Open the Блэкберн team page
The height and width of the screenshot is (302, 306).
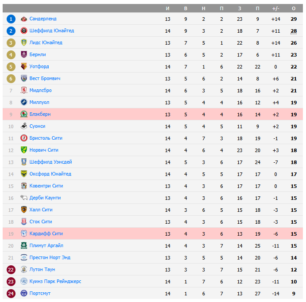point(40,115)
